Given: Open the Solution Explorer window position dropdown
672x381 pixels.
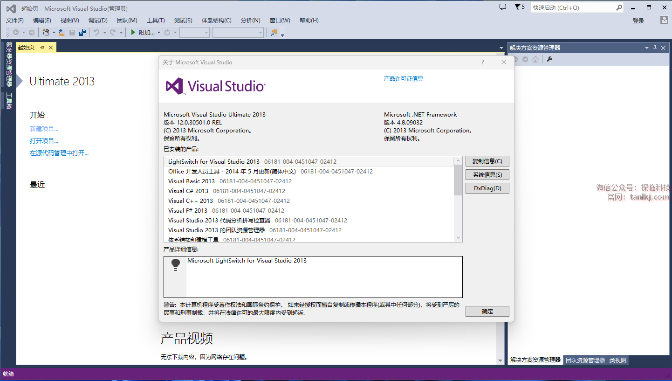Looking at the screenshot, I should pyautogui.click(x=646, y=48).
